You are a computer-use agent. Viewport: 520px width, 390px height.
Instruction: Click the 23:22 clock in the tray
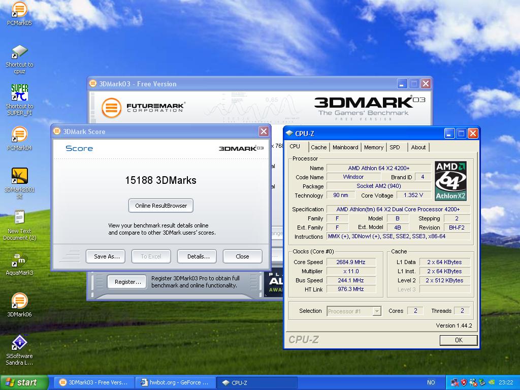pyautogui.click(x=505, y=382)
